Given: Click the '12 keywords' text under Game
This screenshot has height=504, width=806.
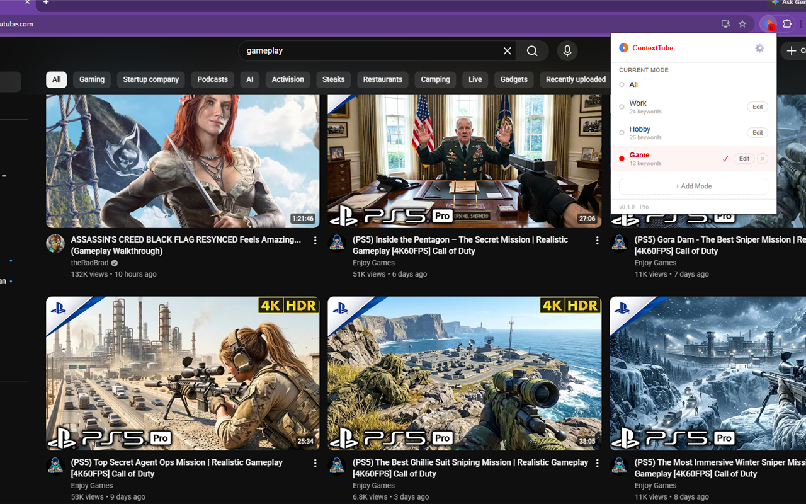Looking at the screenshot, I should [645, 164].
